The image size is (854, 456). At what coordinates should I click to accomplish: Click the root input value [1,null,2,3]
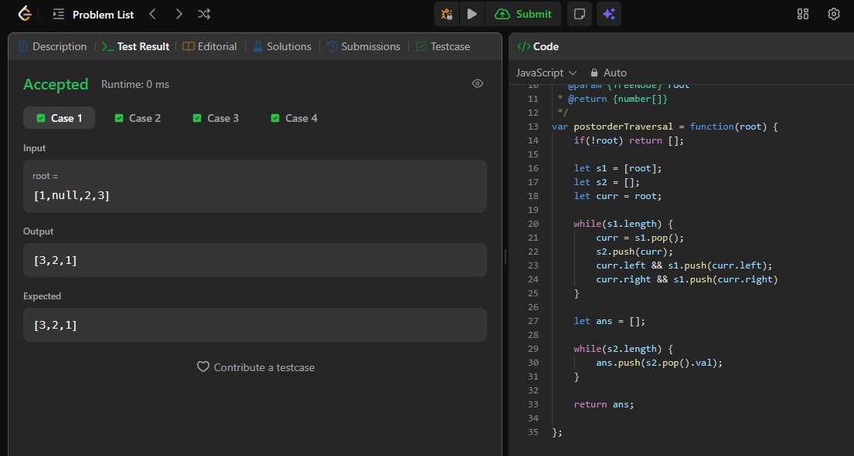71,196
